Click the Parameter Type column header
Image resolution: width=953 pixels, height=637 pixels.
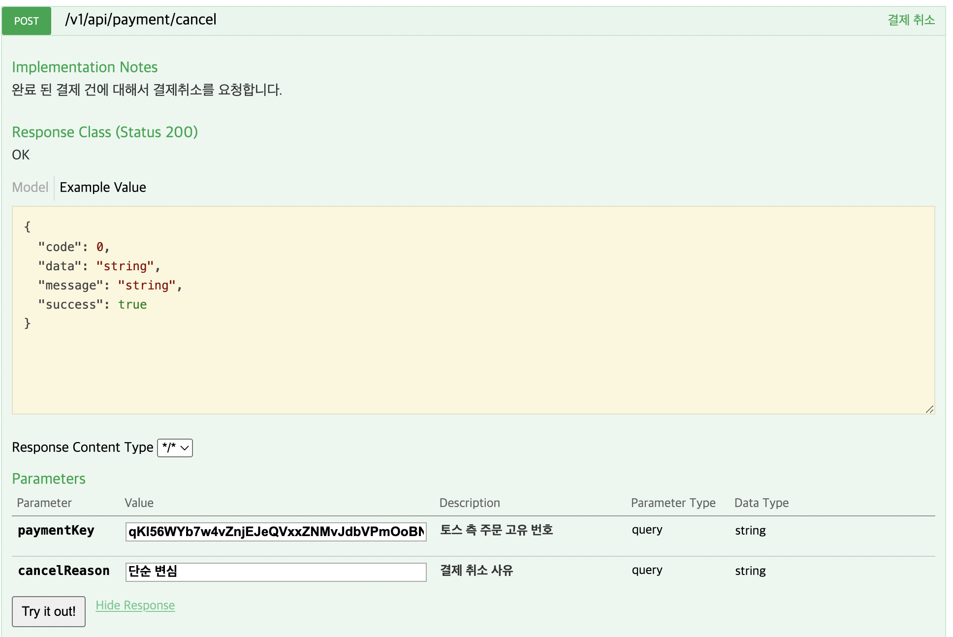pyautogui.click(x=673, y=503)
